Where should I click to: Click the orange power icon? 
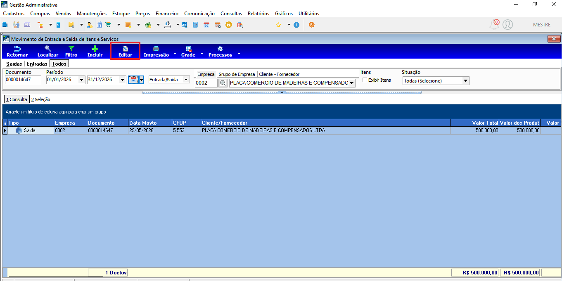click(x=312, y=25)
